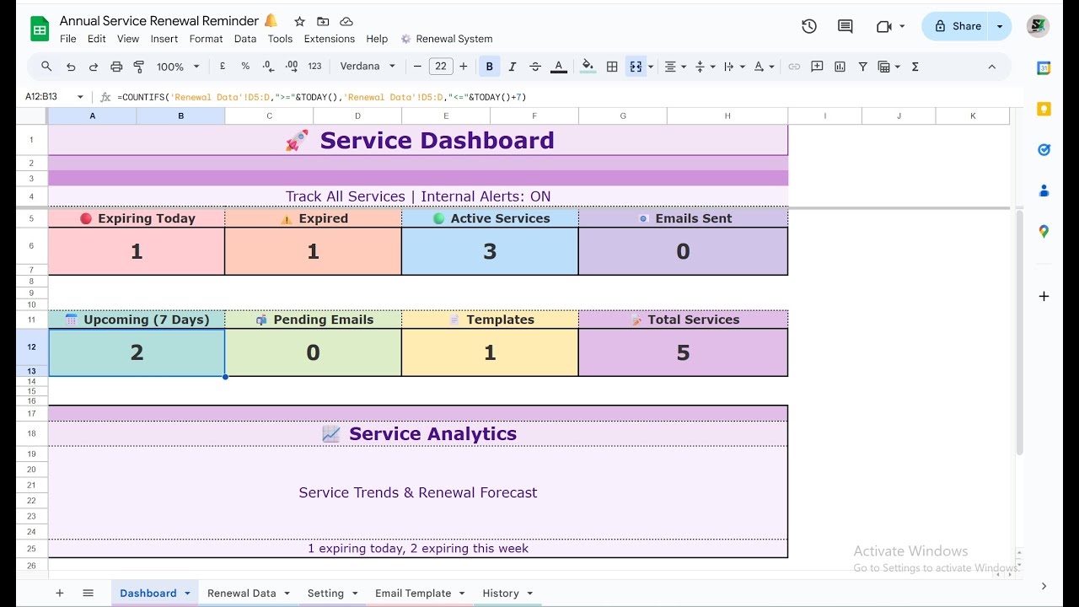1079x607 pixels.
Task: Open vertical align dropdown
Action: point(704,67)
